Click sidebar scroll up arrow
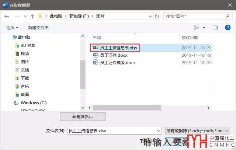This screenshot has width=236, height=150. pos(83,36)
